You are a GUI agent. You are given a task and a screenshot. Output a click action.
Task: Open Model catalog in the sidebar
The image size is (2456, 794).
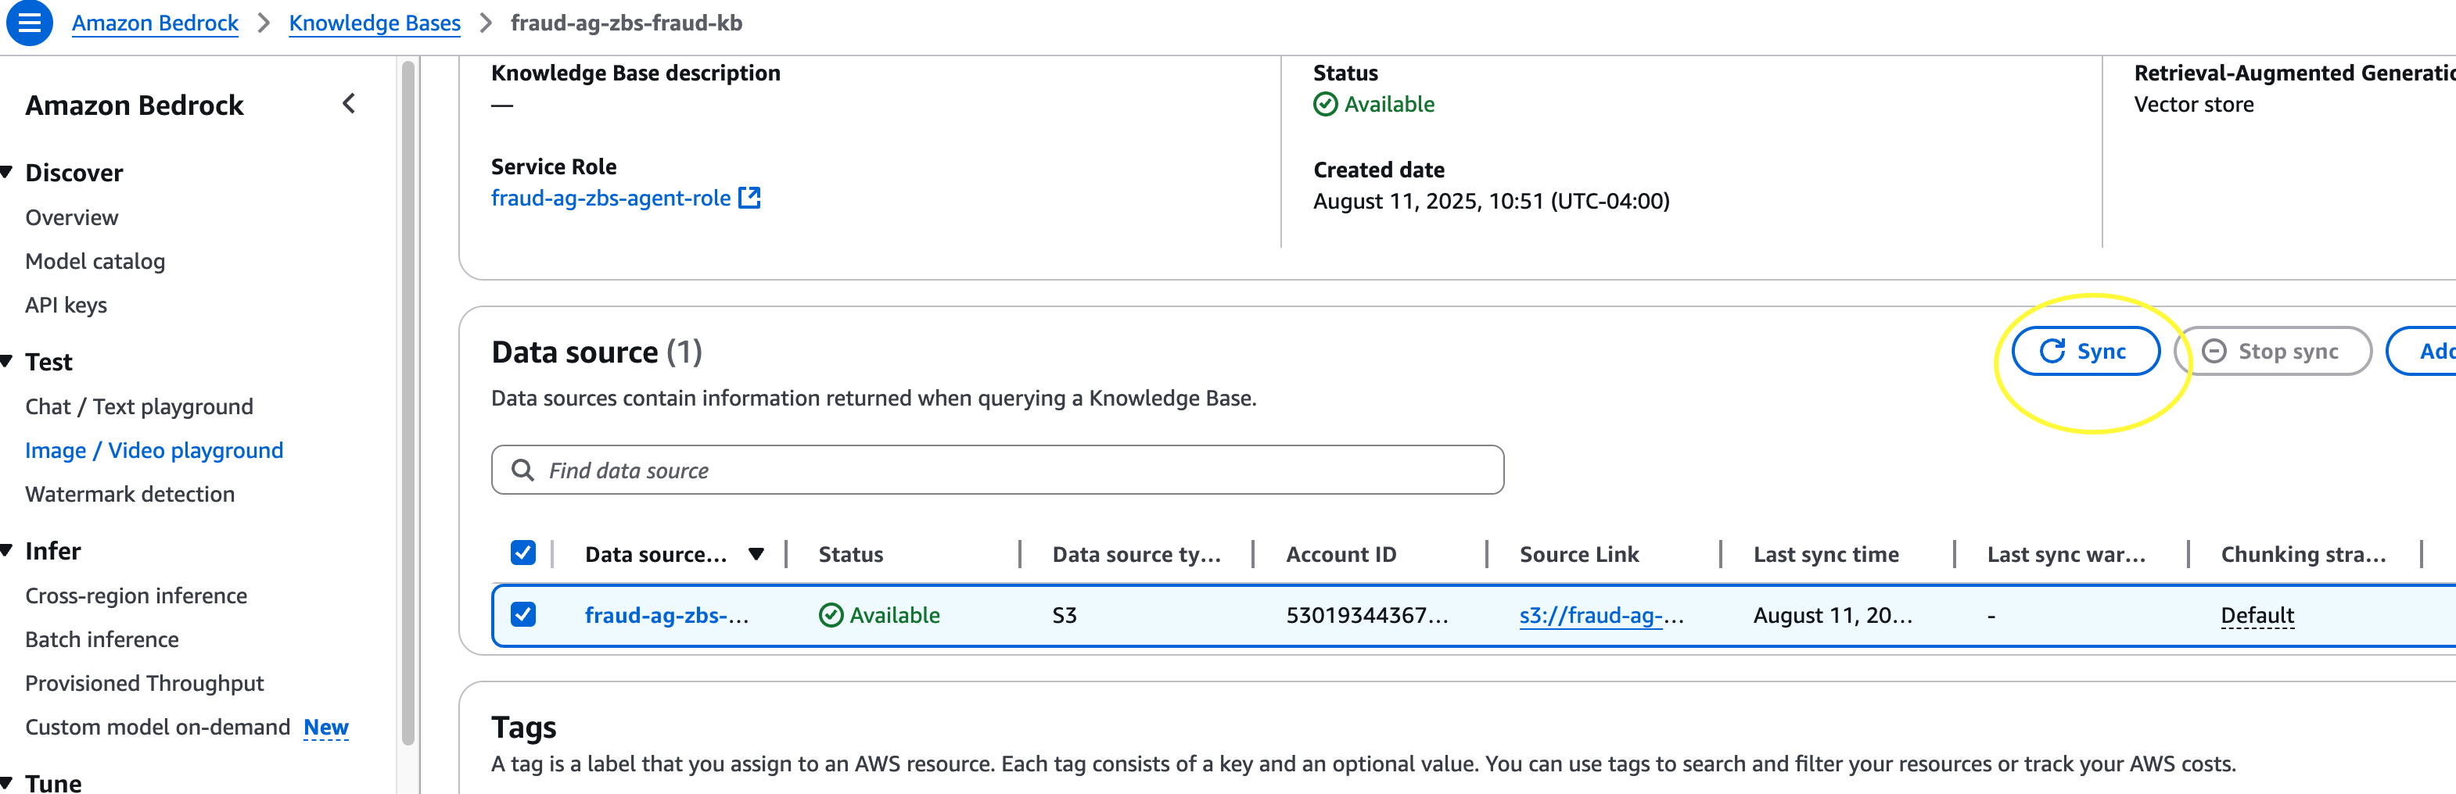tap(95, 261)
